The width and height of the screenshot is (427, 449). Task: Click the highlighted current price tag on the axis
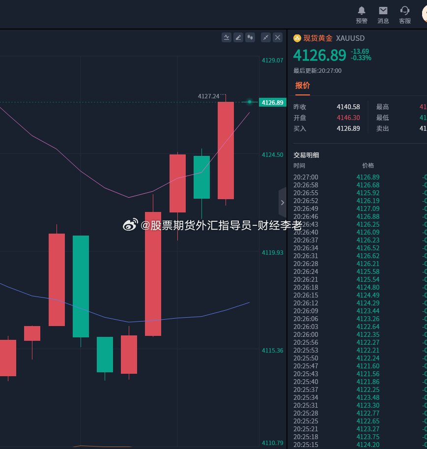click(x=272, y=102)
